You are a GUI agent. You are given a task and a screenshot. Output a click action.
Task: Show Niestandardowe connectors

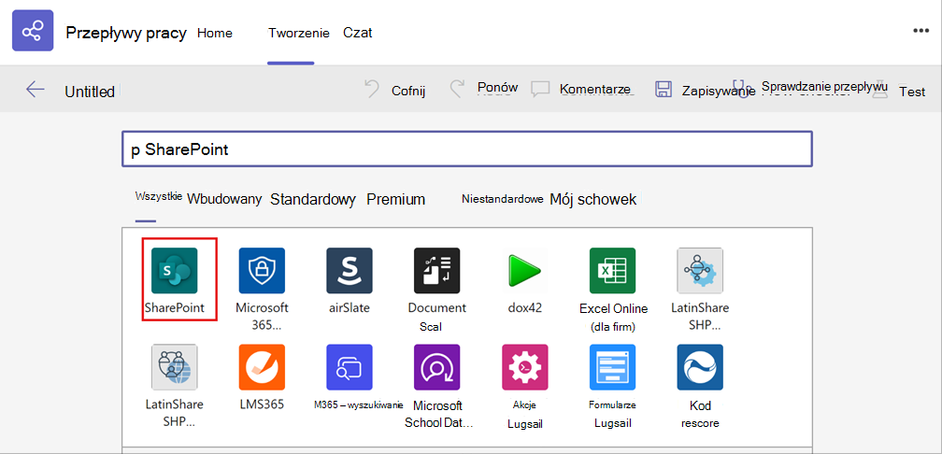pyautogui.click(x=503, y=199)
